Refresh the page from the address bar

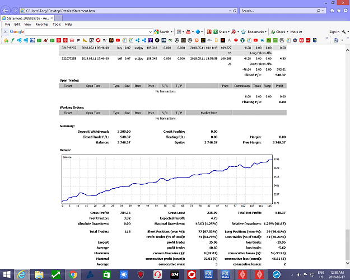click(235, 11)
